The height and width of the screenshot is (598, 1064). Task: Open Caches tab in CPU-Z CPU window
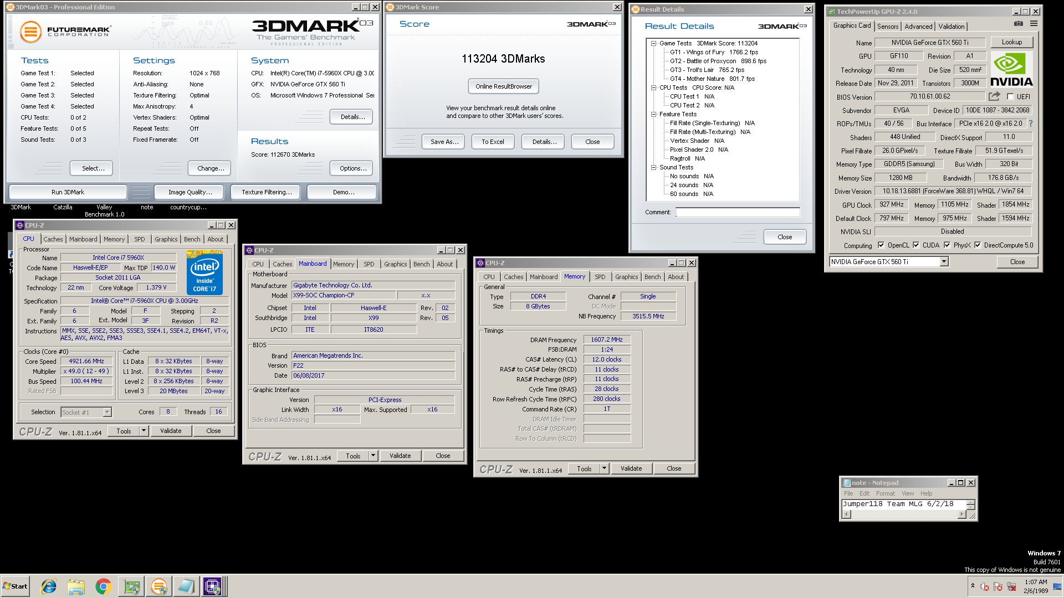click(53, 239)
